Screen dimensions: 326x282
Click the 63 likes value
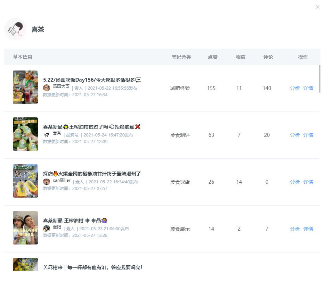click(x=211, y=135)
